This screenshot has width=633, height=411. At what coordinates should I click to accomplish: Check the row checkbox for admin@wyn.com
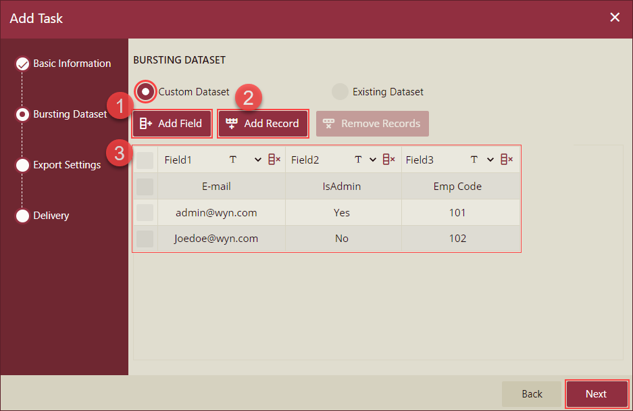[x=145, y=212]
